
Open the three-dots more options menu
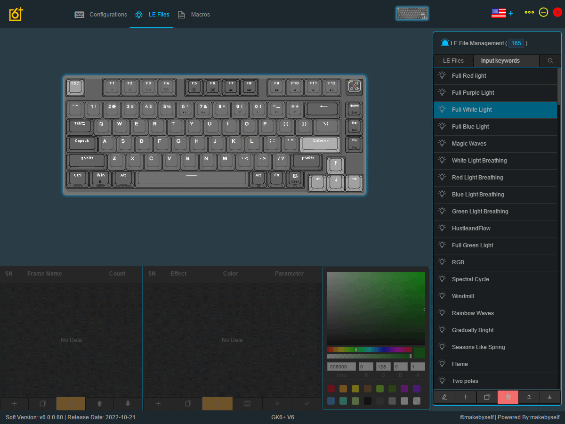point(529,13)
